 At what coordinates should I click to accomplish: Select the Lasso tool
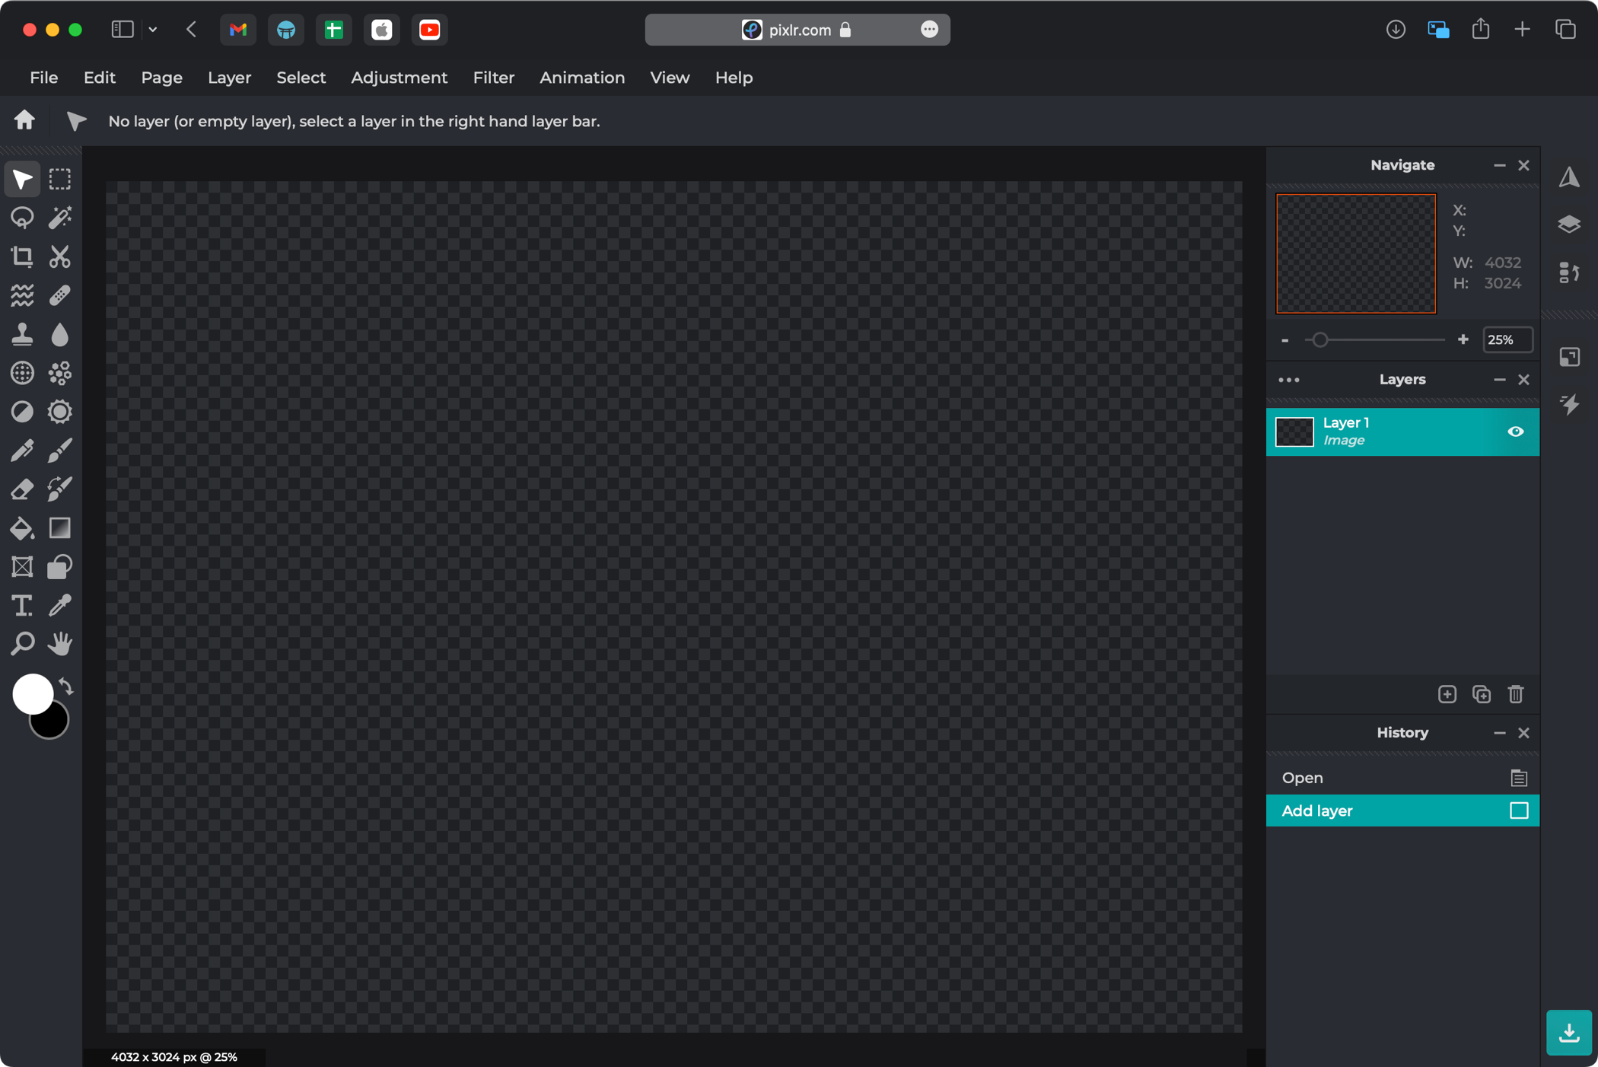[22, 218]
